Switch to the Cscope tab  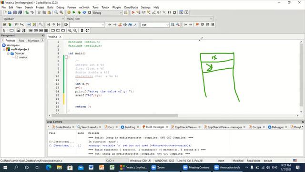click(255, 127)
